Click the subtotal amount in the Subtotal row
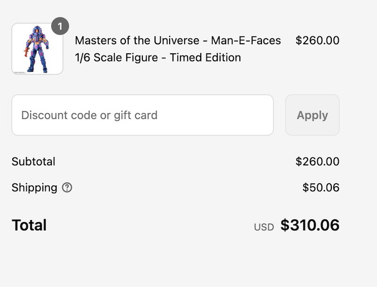 [x=317, y=162]
